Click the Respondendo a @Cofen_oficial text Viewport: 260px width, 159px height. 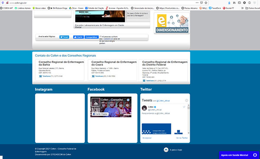click(x=156, y=113)
